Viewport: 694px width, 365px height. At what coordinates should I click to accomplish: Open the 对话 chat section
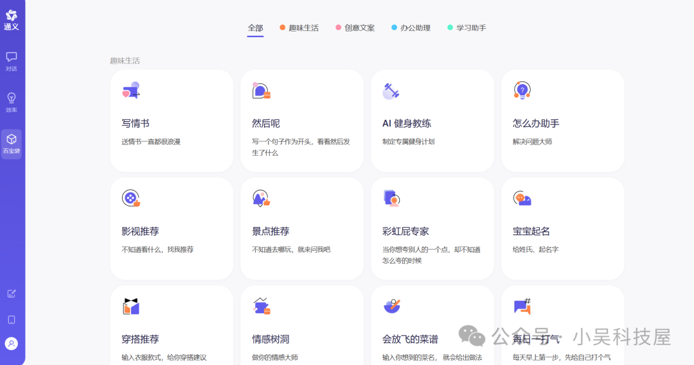pyautogui.click(x=12, y=62)
